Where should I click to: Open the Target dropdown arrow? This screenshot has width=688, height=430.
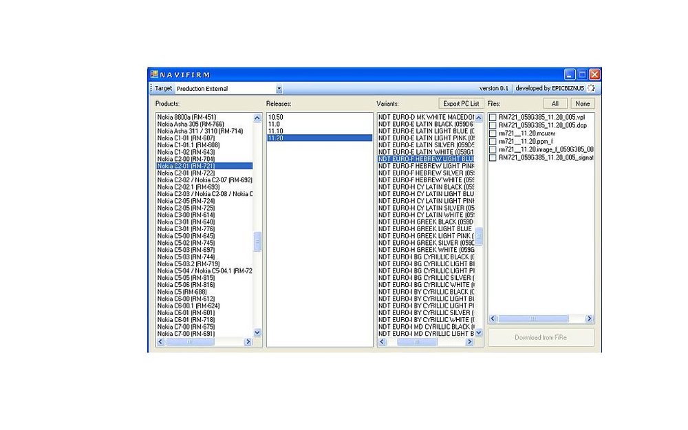[279, 89]
